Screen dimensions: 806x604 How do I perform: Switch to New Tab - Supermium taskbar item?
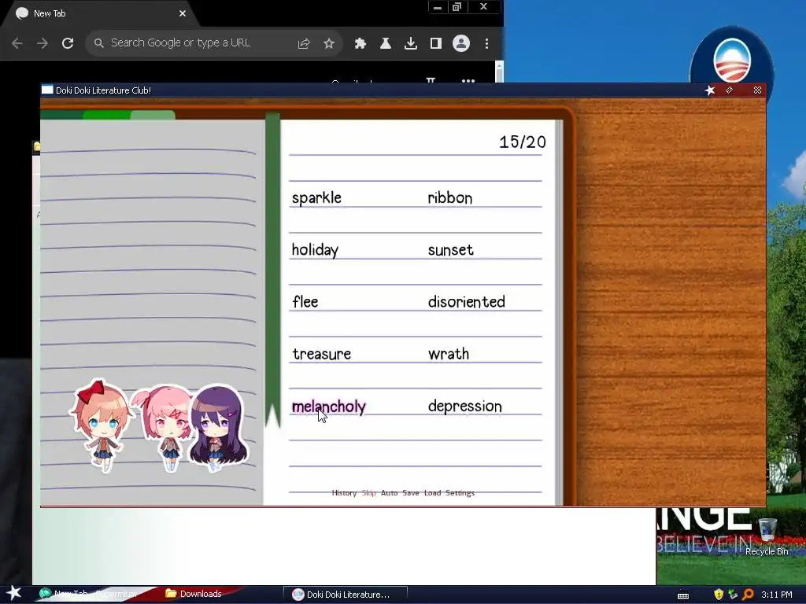click(88, 594)
